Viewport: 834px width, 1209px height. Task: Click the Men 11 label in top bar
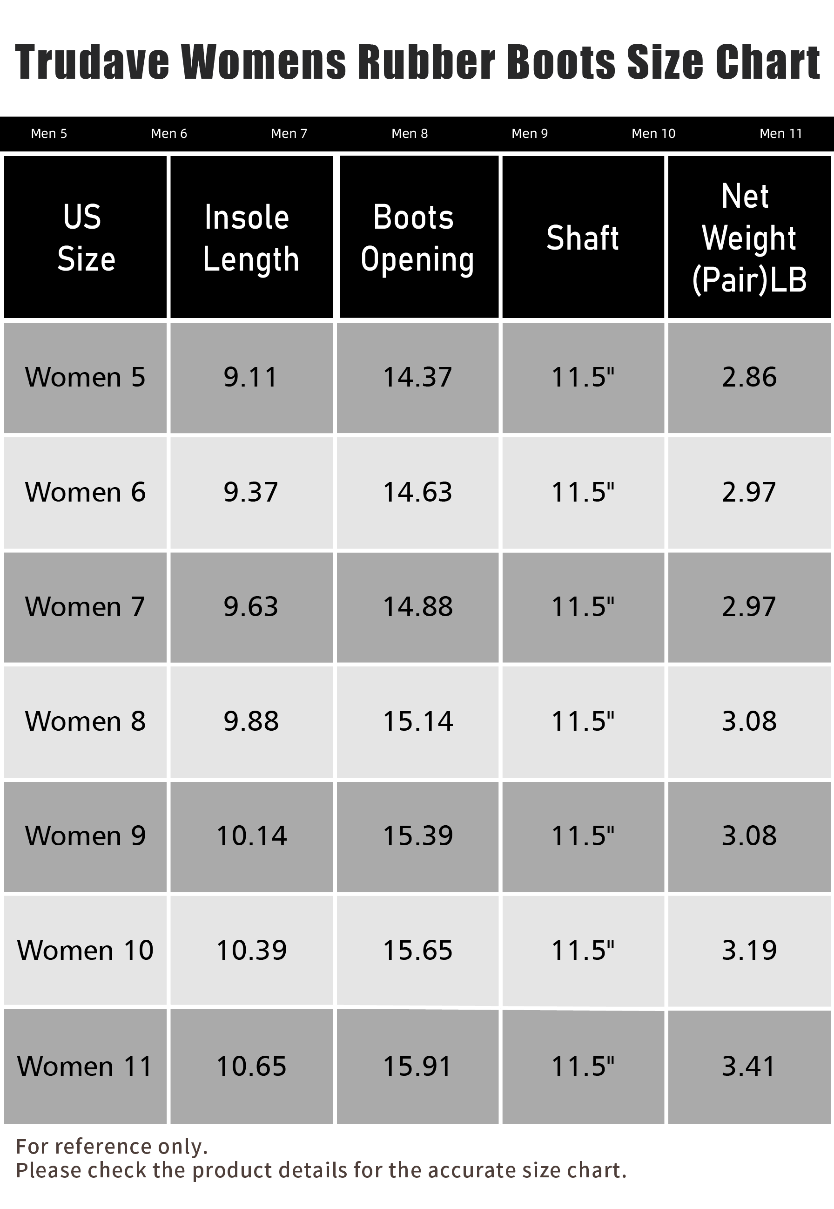pos(780,133)
